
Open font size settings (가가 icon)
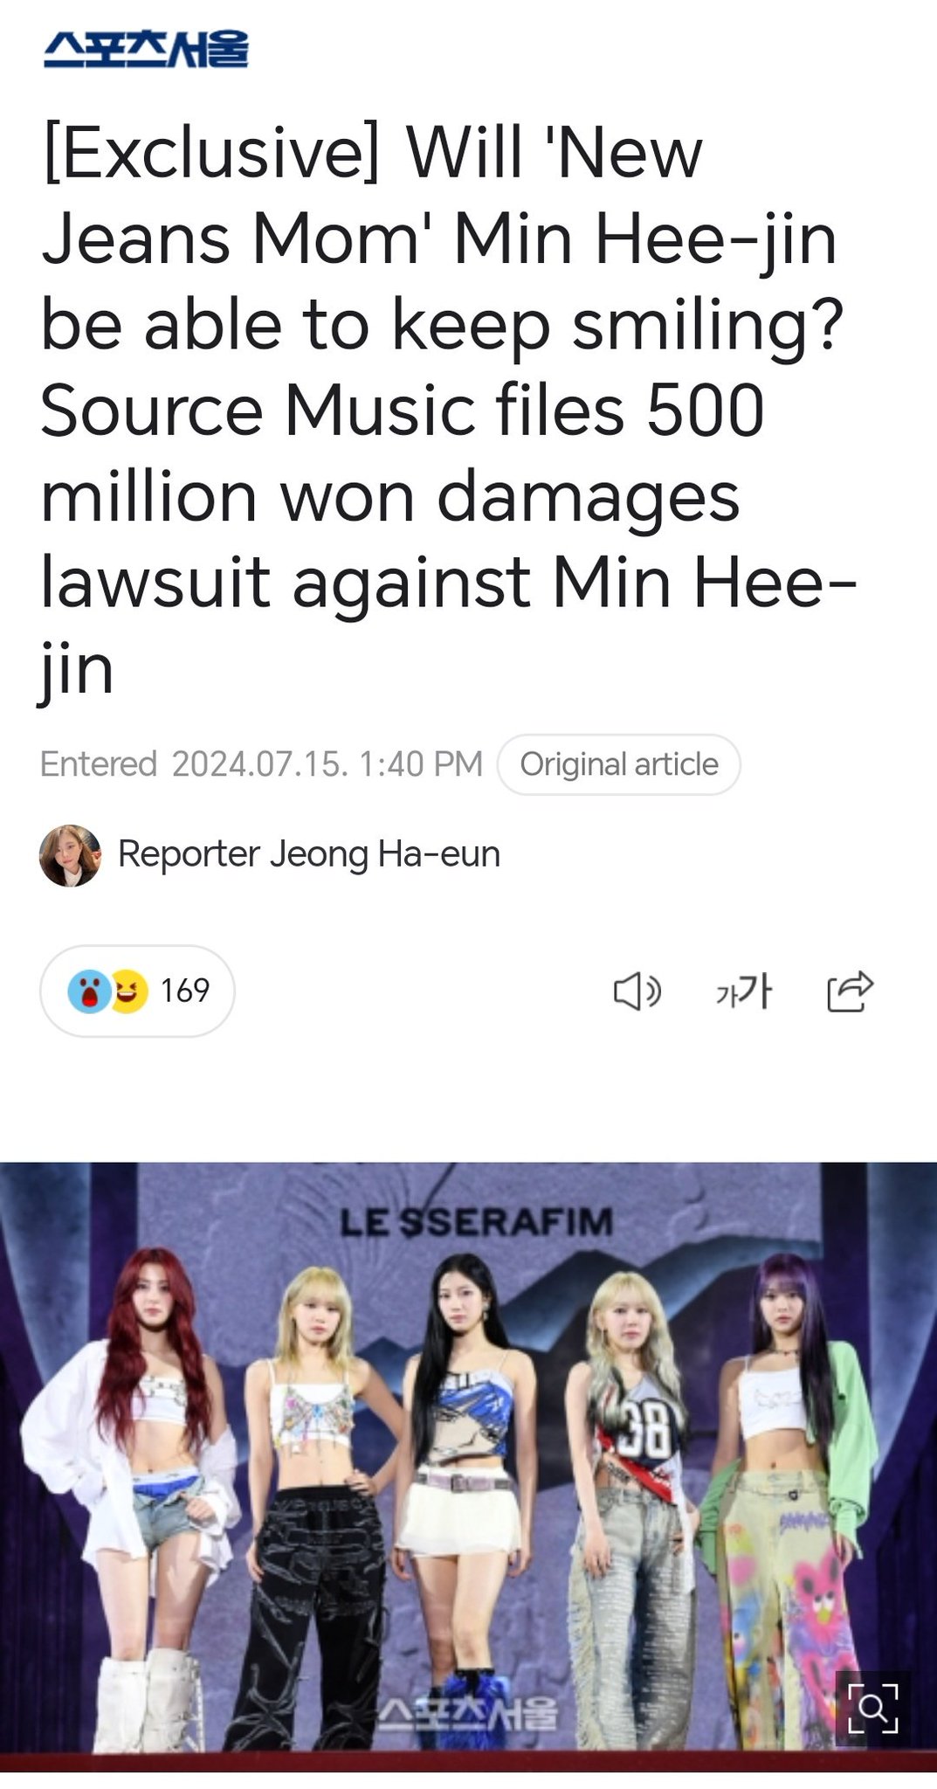point(743,991)
